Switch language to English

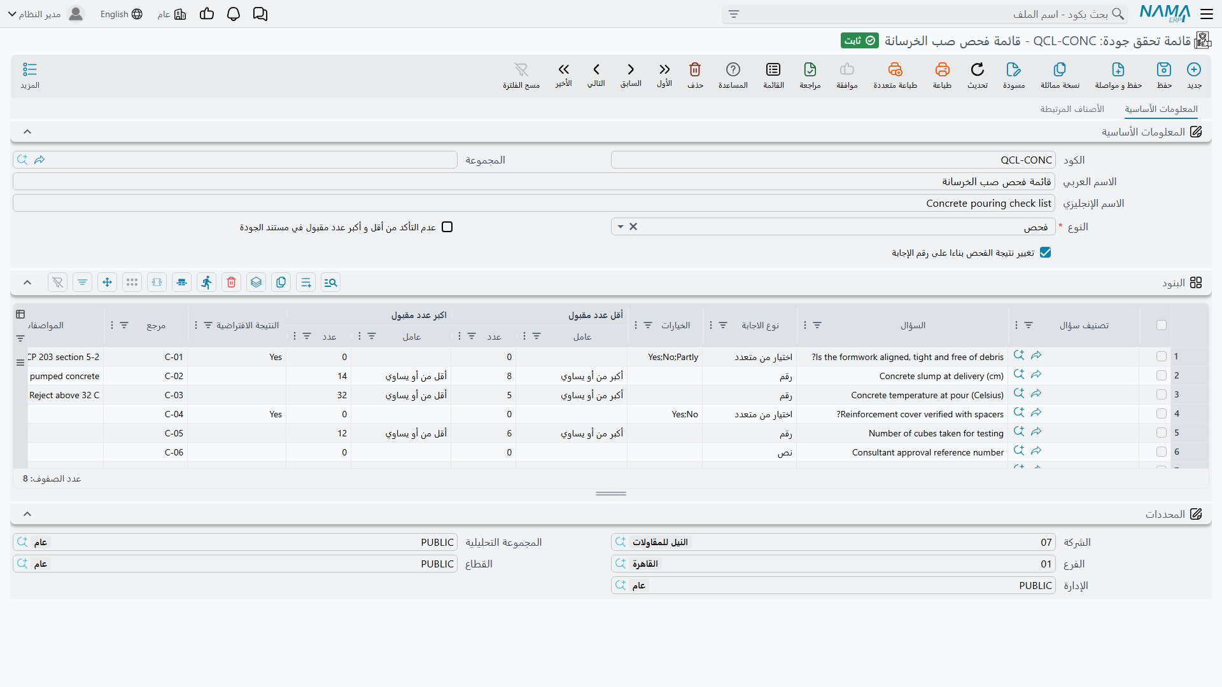click(x=121, y=14)
